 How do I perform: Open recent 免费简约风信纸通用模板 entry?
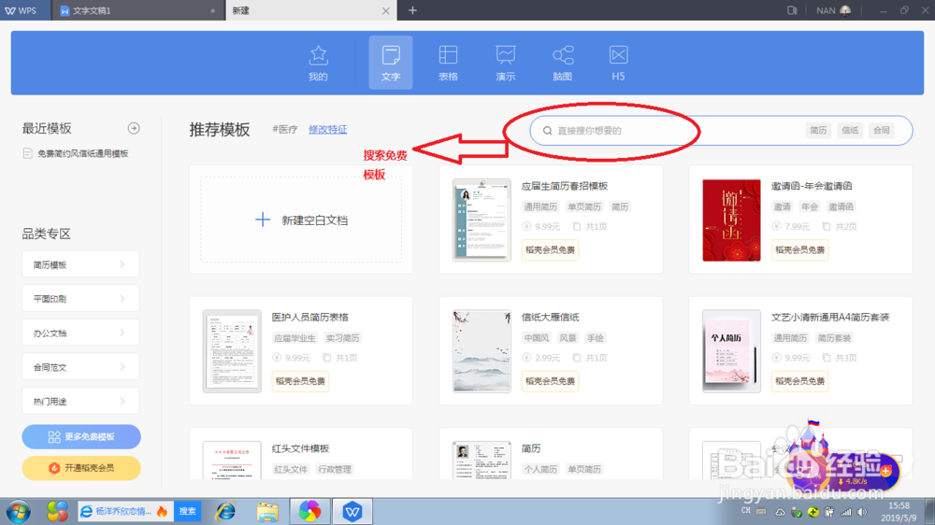point(77,154)
